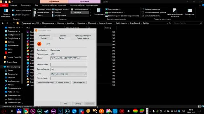The width and height of the screenshot is (204, 114).
Task: Switch layout to Мелкие значки
Action: pyautogui.click(x=41, y=12)
